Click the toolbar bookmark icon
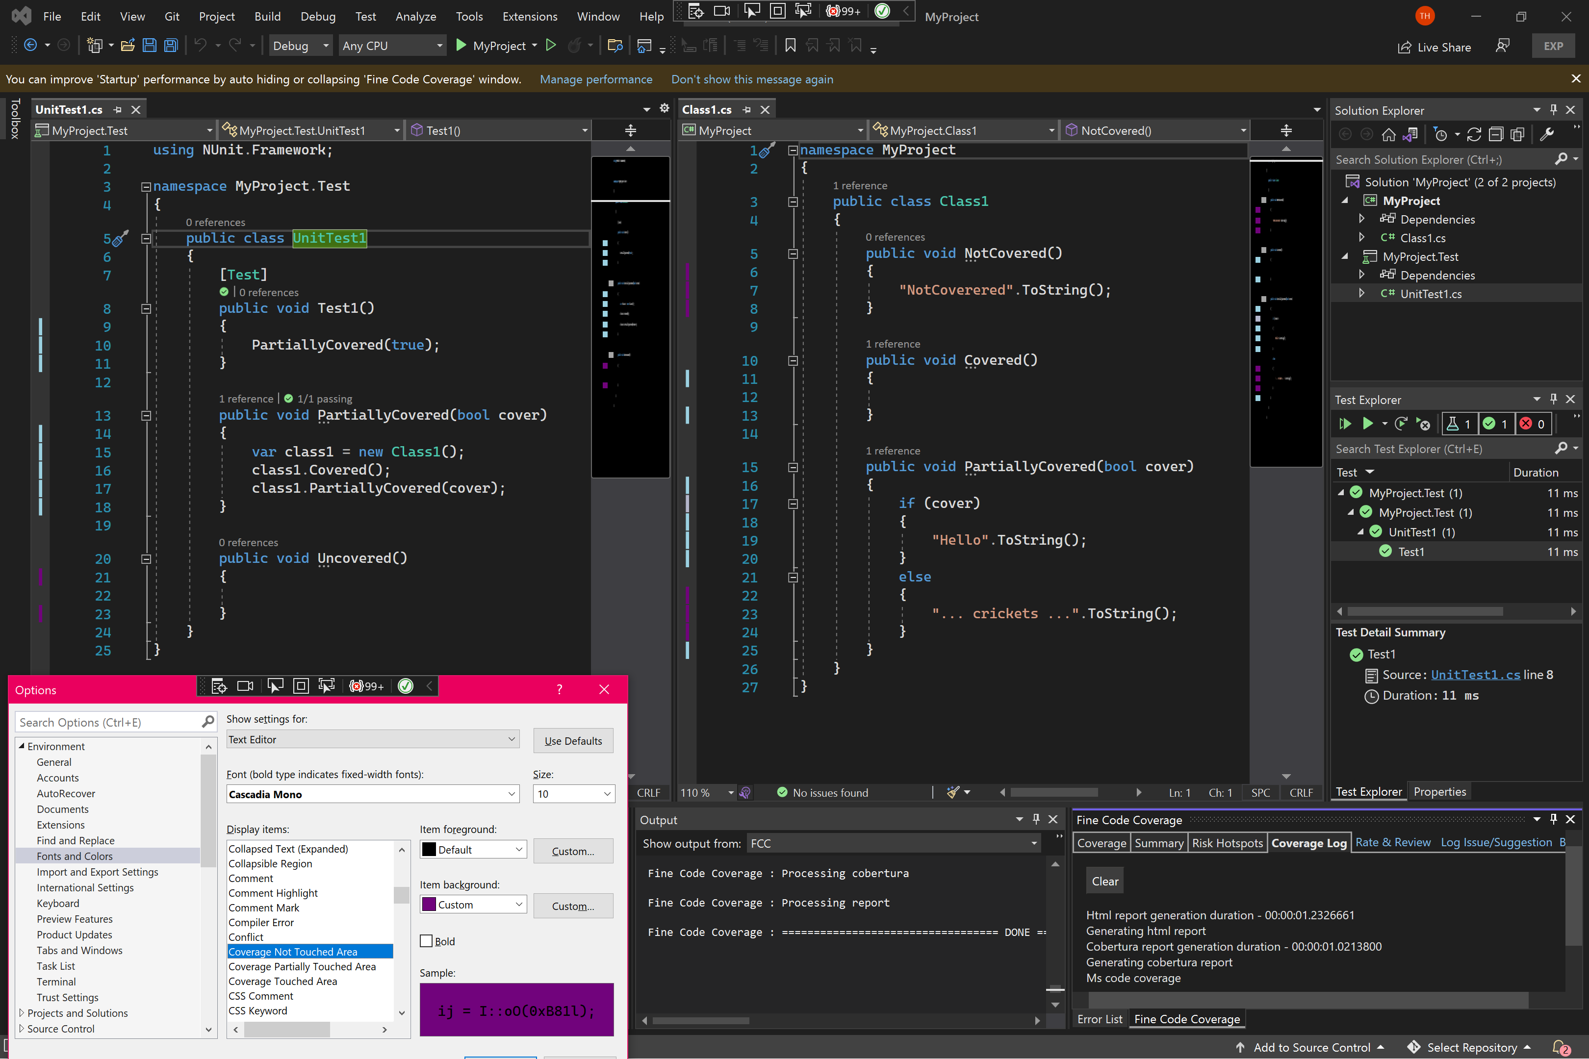 pyautogui.click(x=790, y=46)
